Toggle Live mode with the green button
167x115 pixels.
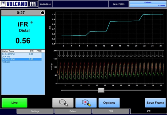coord(14,103)
